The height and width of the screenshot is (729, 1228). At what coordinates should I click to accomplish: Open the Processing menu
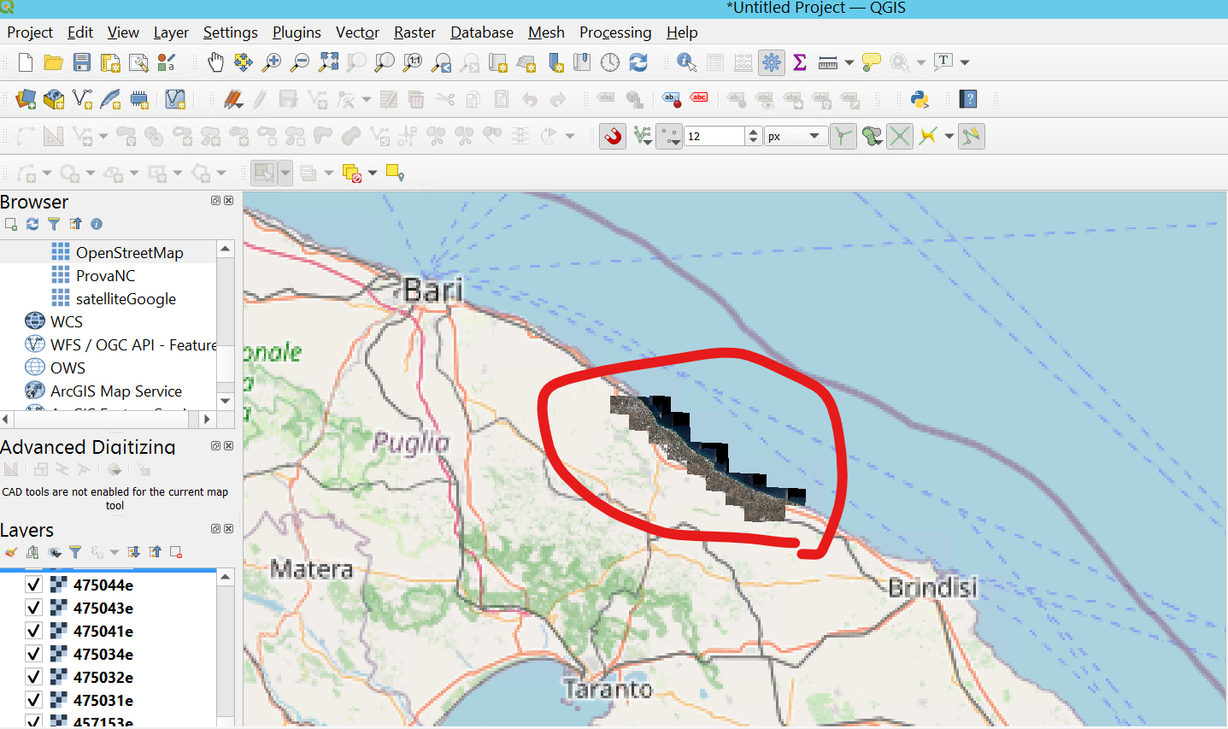coord(615,32)
